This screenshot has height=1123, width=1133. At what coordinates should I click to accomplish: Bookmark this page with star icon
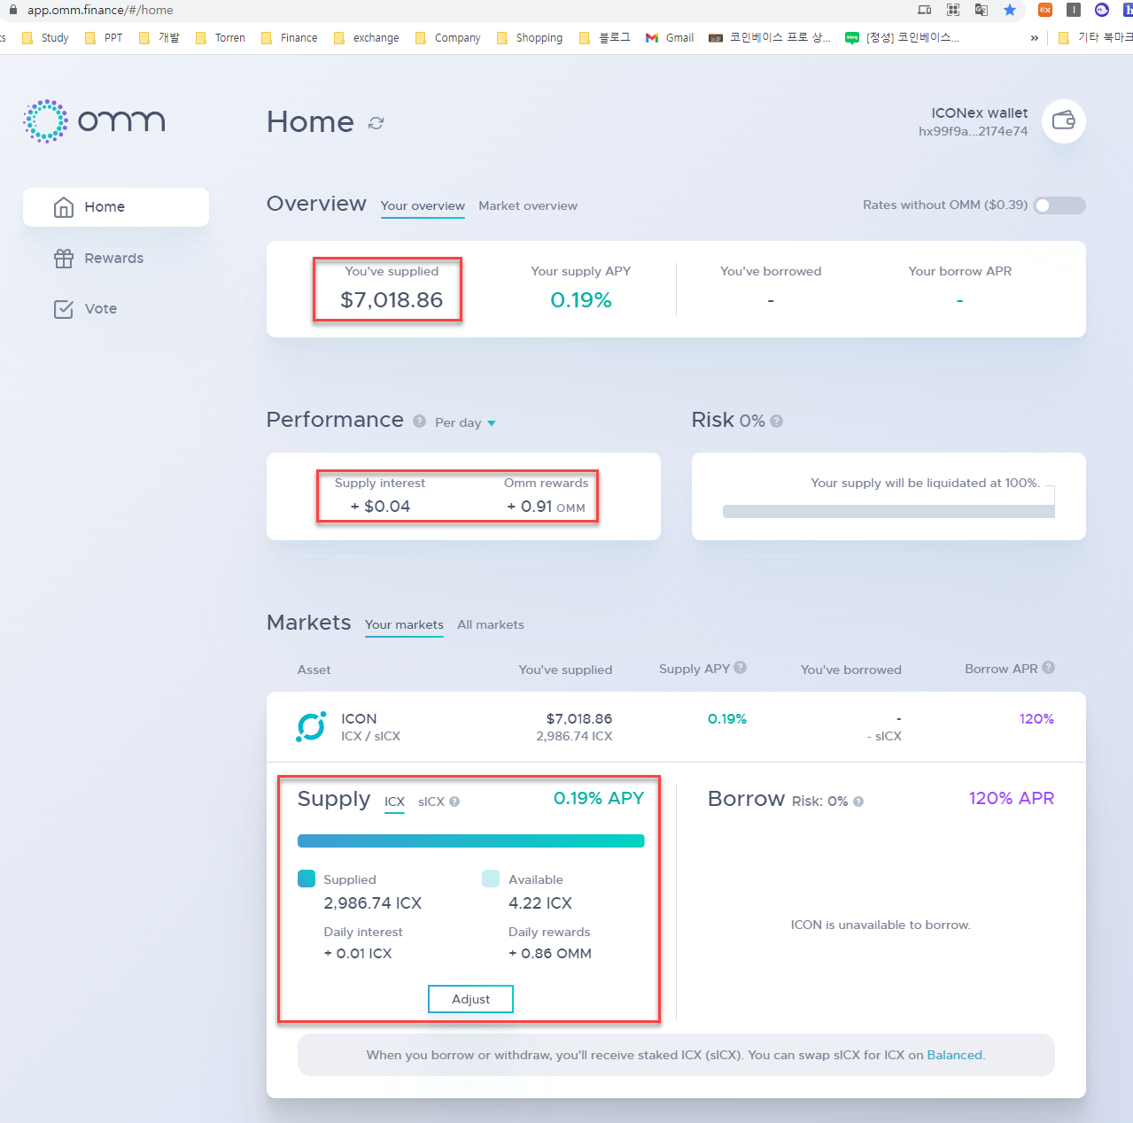(x=1010, y=10)
